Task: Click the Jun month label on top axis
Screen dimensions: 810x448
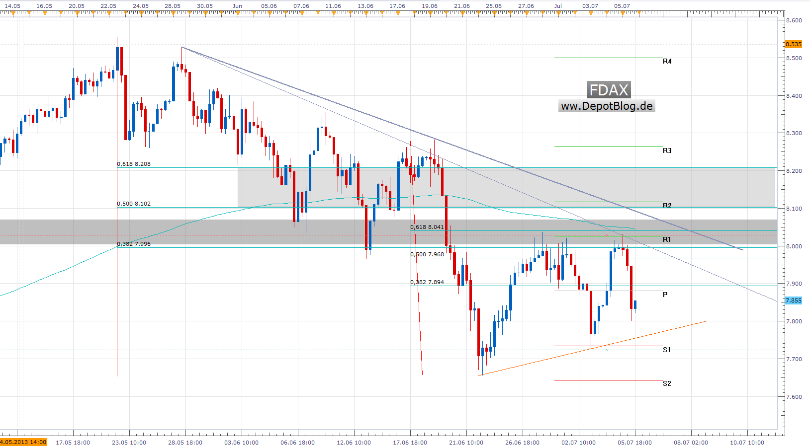Action: (x=237, y=6)
